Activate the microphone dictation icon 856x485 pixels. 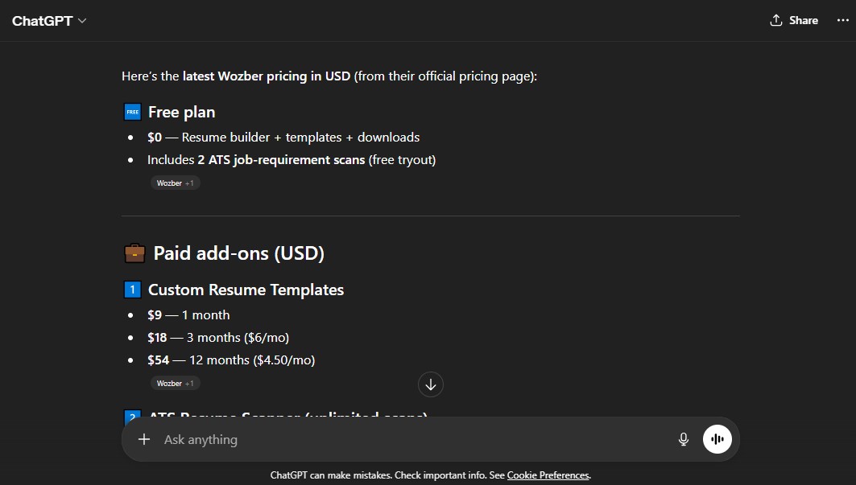(x=683, y=439)
